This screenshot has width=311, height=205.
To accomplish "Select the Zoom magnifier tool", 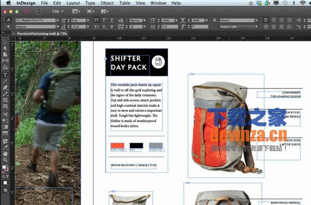I will (5, 160).
